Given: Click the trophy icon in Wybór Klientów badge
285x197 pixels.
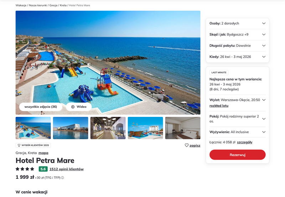Looking at the screenshot, I should [x=19, y=145].
